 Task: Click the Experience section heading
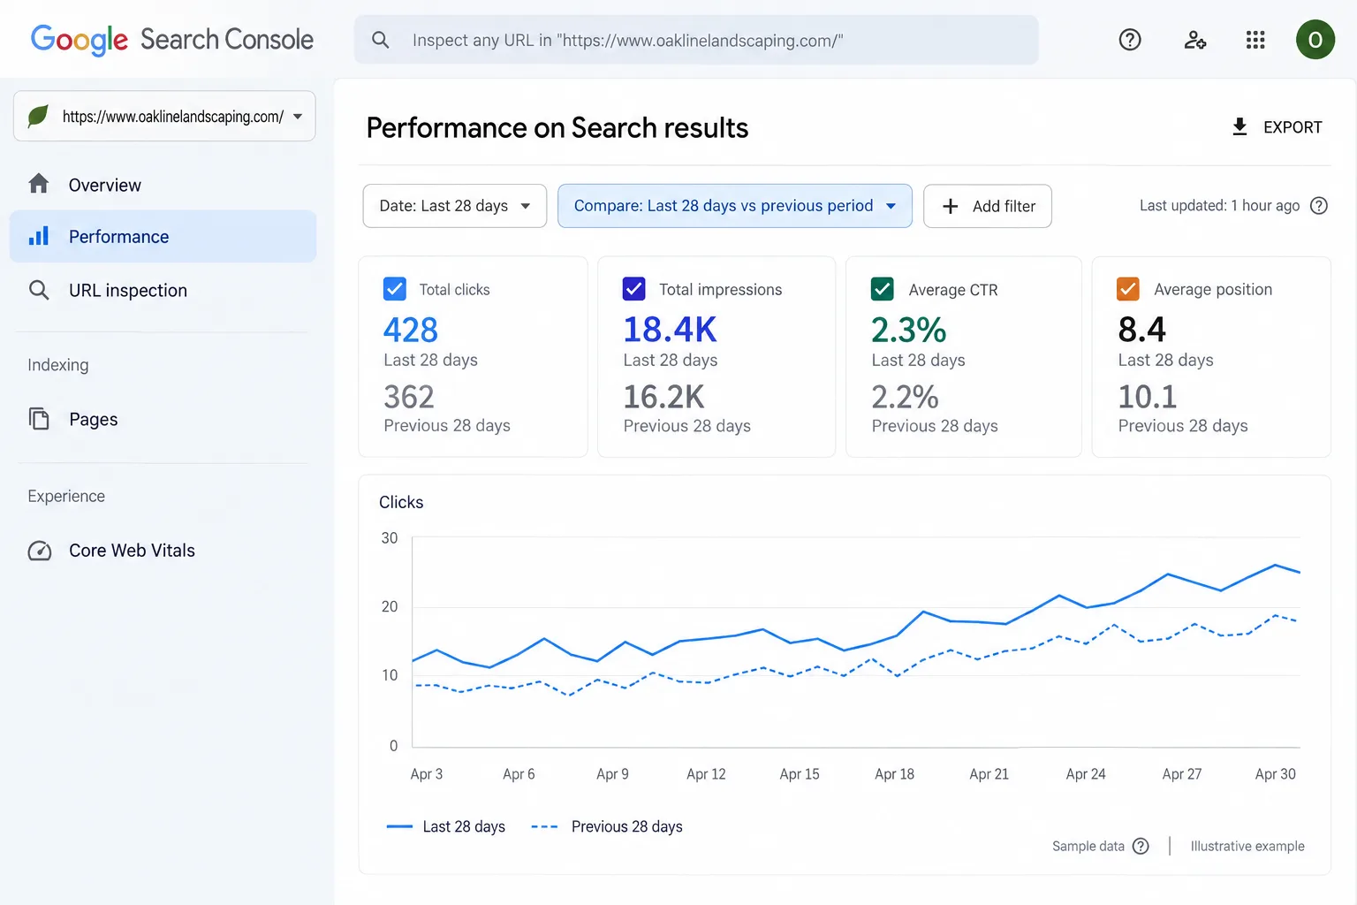tap(66, 496)
